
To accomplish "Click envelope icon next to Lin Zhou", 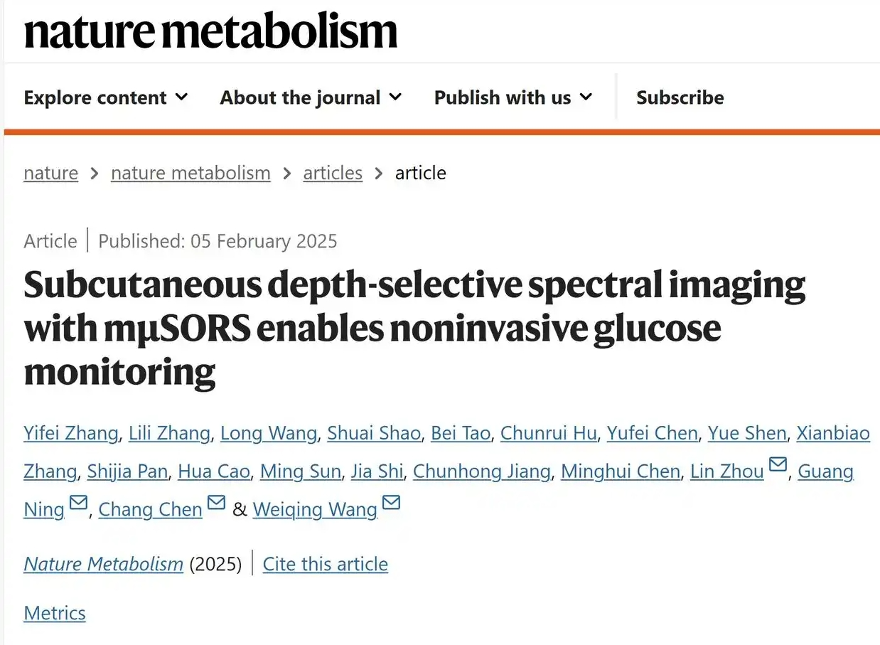I will coord(778,465).
